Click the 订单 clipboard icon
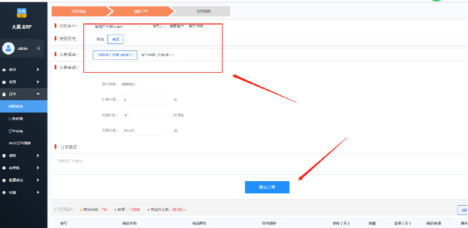Viewport: 468px width, 228px height. click(x=4, y=94)
